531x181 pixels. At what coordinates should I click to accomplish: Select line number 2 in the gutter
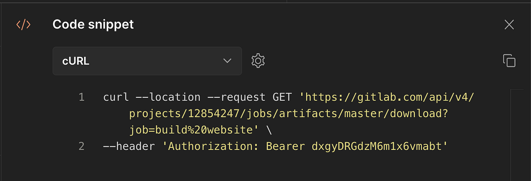pos(81,146)
